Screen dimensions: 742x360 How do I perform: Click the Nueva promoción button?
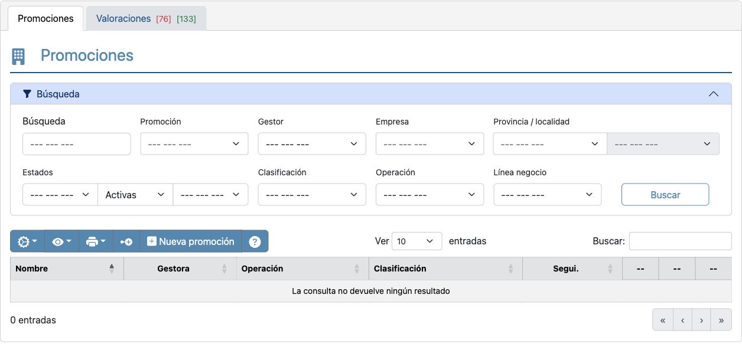pos(191,241)
